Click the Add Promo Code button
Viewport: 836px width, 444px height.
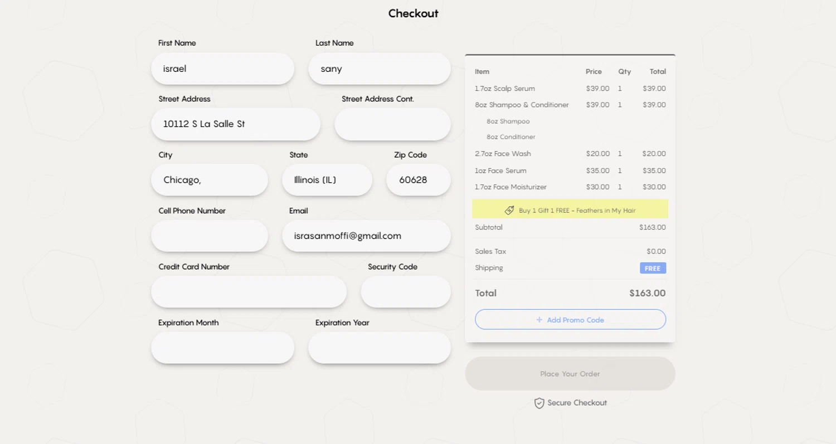pyautogui.click(x=570, y=320)
